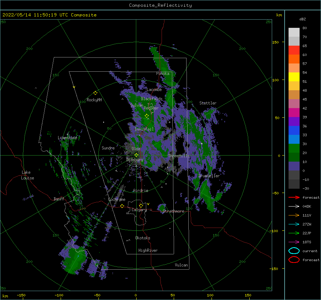Select the pink 42-45 dBZ swatch
321x300 pixels.
click(294, 103)
